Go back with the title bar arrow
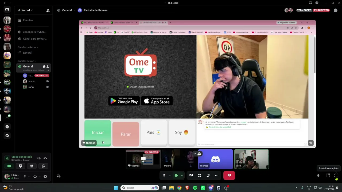 point(5,3)
